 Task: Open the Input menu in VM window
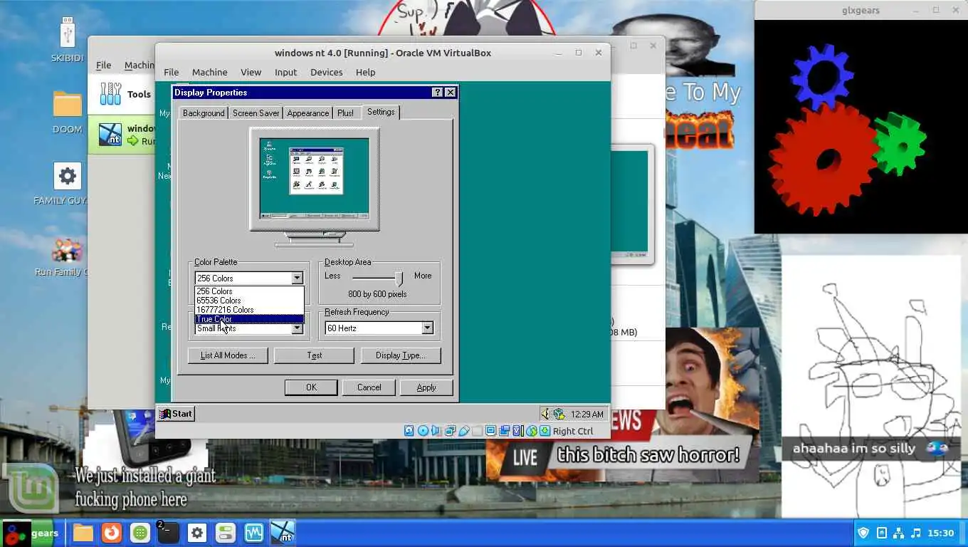[x=285, y=72]
